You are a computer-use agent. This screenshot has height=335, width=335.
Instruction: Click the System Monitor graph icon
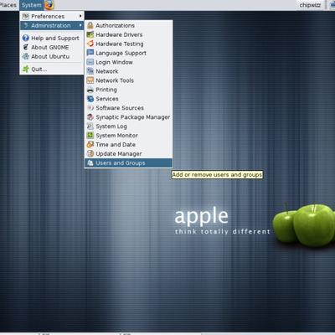90,136
